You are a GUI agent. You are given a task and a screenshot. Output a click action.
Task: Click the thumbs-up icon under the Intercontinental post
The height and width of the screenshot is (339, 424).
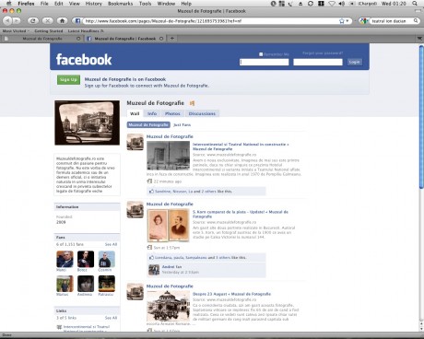[151, 192]
